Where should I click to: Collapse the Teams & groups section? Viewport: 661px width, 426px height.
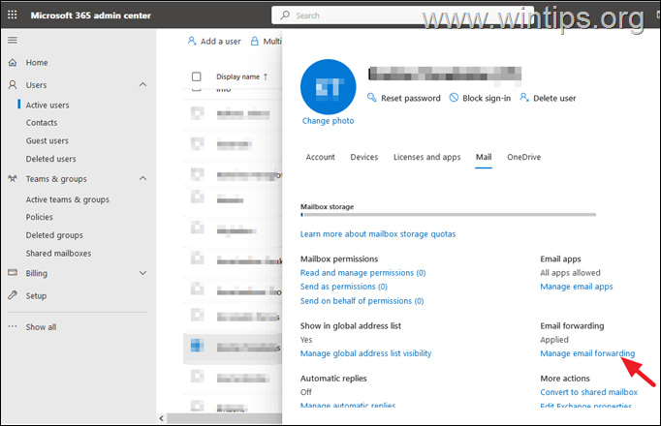(x=142, y=178)
